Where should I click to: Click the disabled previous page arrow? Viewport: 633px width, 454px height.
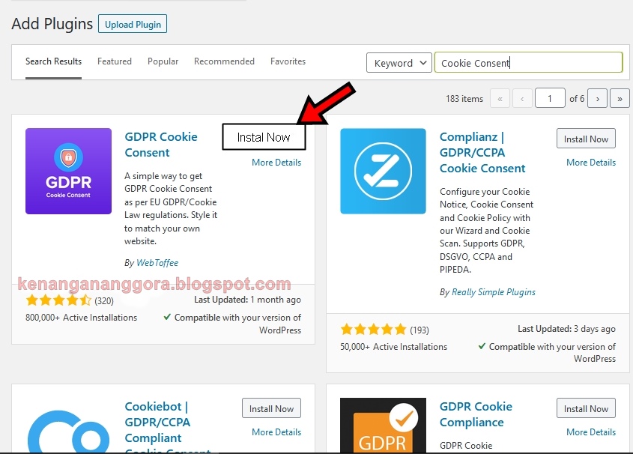click(x=522, y=98)
